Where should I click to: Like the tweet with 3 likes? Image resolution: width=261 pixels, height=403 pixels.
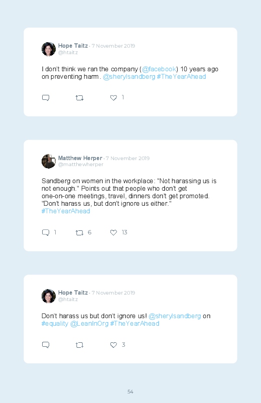113,345
